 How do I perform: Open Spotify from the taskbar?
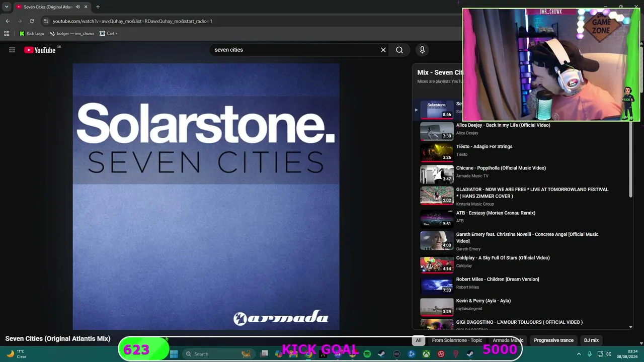tap(367, 354)
